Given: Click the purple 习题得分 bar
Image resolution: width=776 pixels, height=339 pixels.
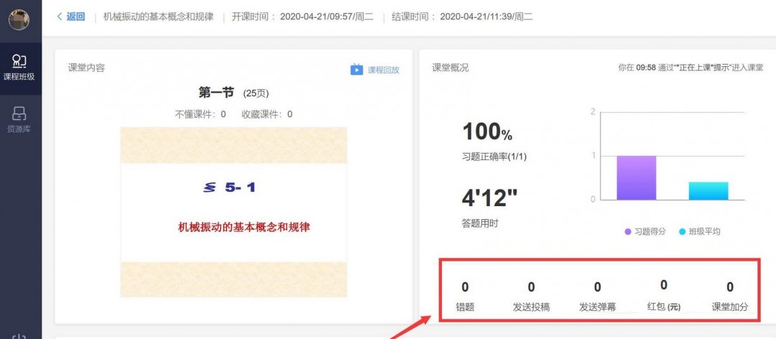Looking at the screenshot, I should pyautogui.click(x=636, y=178).
